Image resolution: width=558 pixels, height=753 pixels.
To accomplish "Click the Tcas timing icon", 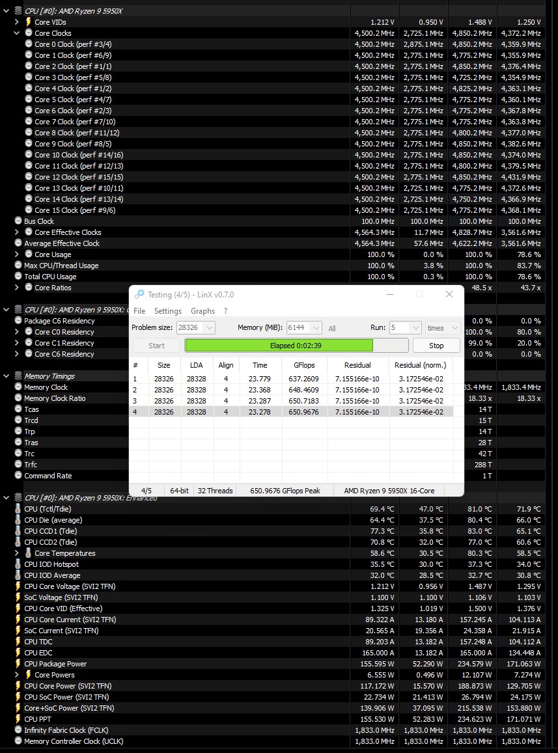I will (x=18, y=409).
